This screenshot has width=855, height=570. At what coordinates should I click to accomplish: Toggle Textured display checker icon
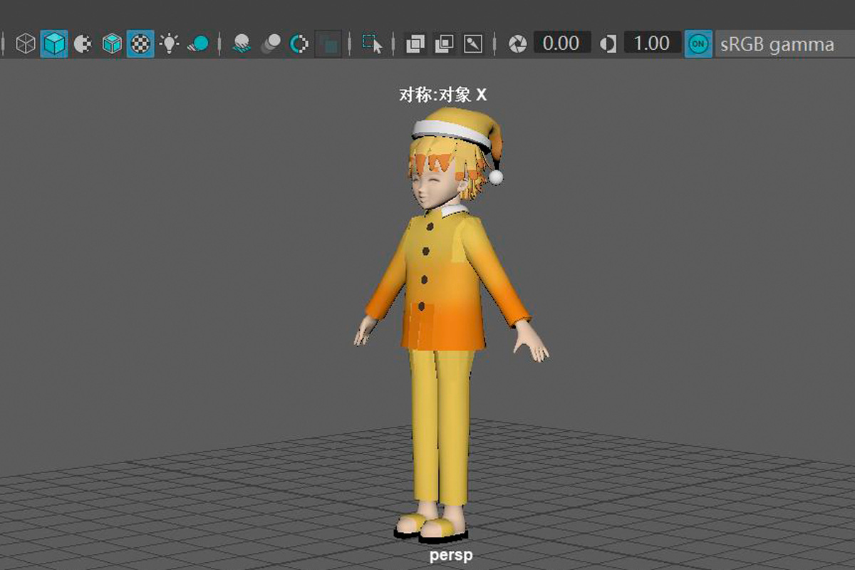click(140, 44)
